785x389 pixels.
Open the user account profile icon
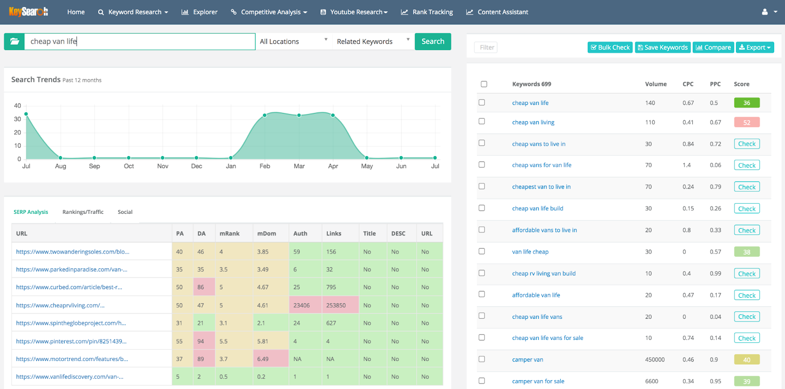[764, 12]
